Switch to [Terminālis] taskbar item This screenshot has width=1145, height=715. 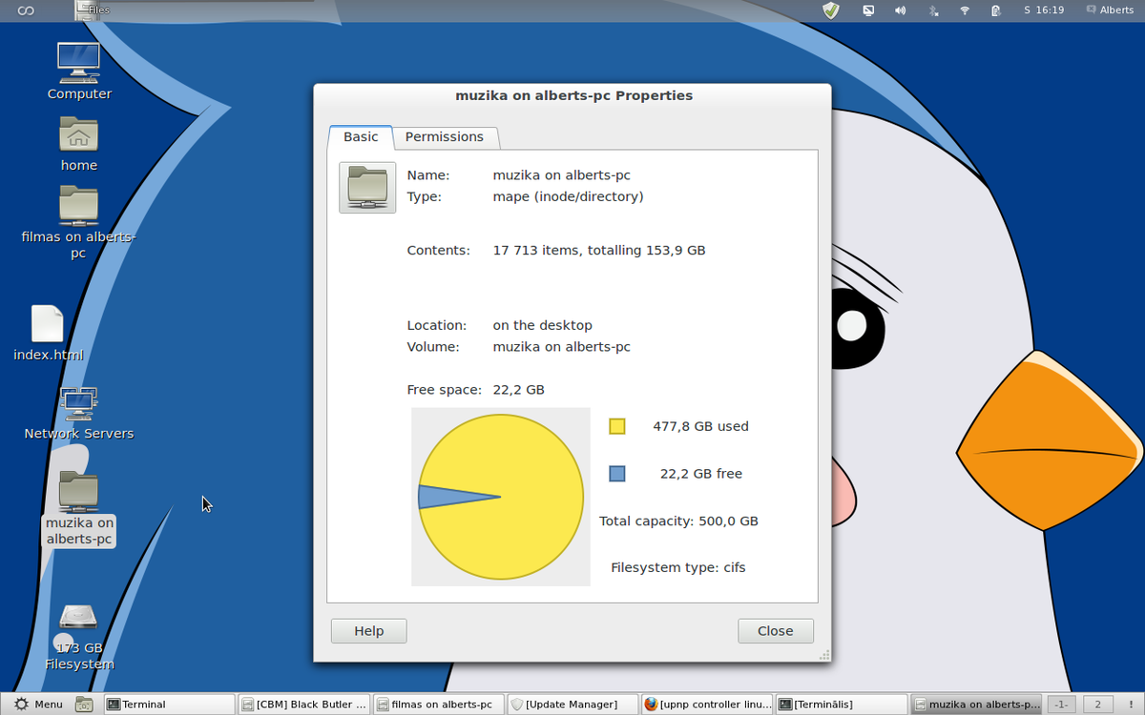click(x=842, y=705)
